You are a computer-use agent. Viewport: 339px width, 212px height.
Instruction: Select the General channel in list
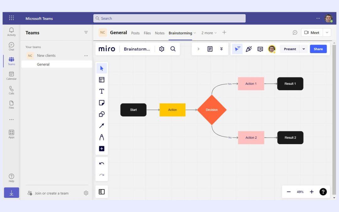click(x=56, y=64)
